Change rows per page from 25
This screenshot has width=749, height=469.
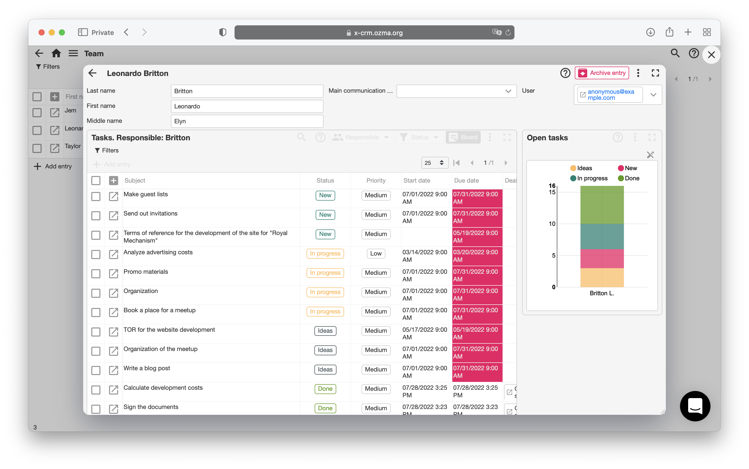tap(435, 163)
